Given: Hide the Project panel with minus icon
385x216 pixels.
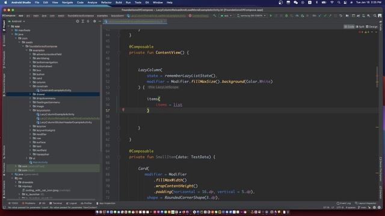Looking at the screenshot, I should coord(100,22).
